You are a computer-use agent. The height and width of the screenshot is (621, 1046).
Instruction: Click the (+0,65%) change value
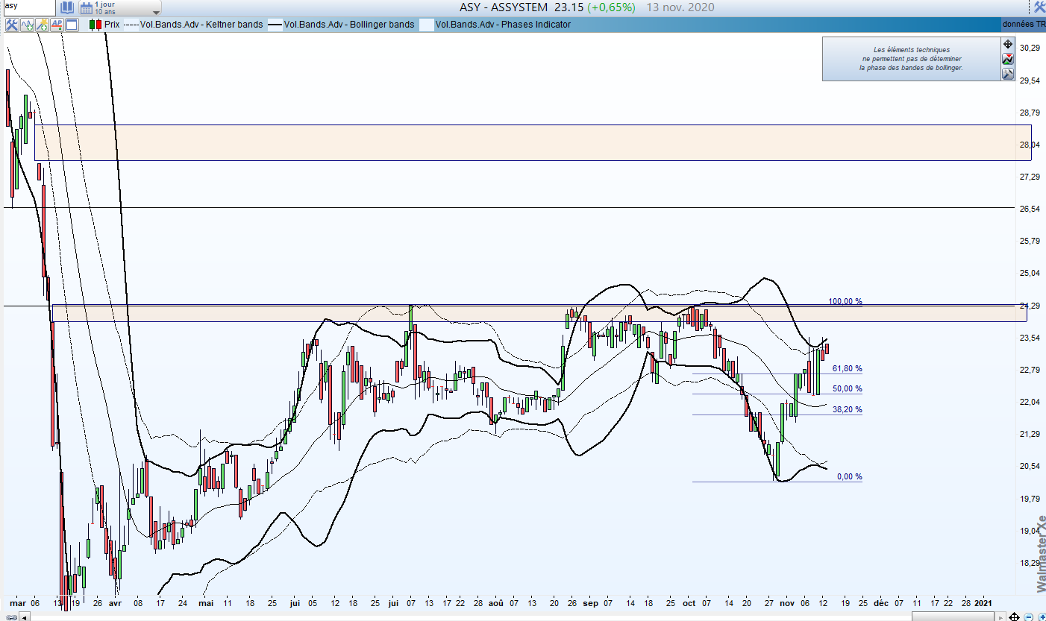pos(611,7)
